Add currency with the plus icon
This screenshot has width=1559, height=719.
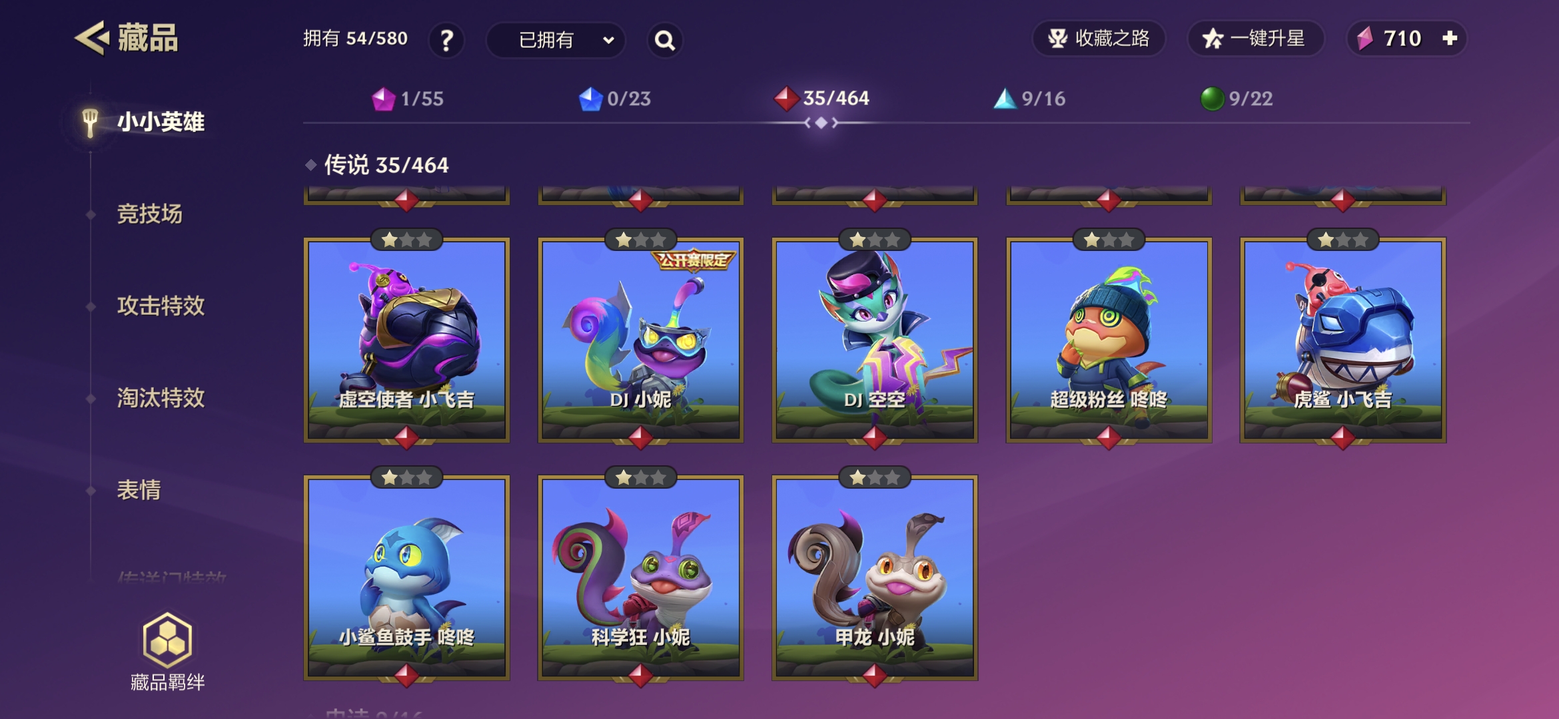pos(1450,39)
